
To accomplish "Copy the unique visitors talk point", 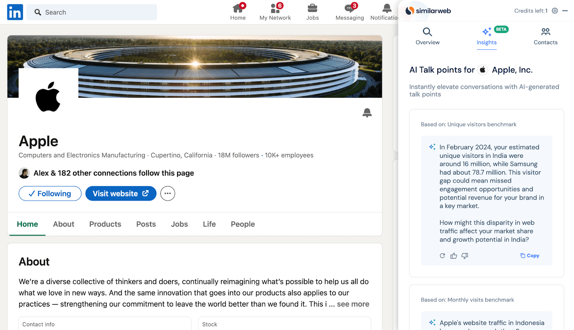I will pos(530,256).
